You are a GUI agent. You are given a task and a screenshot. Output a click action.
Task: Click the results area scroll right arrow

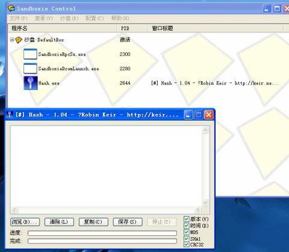click(197, 210)
